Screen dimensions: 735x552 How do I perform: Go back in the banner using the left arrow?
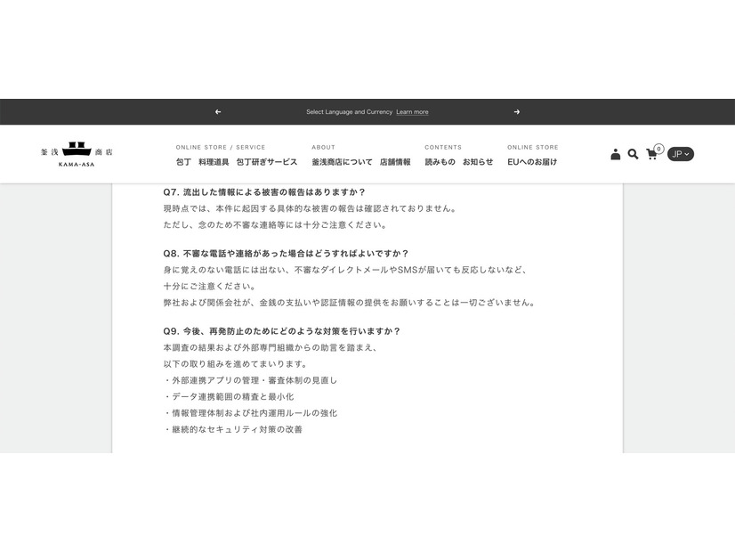pos(218,111)
